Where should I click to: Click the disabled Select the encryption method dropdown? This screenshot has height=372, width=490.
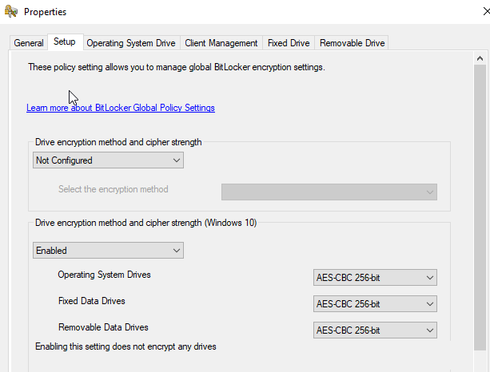[329, 192]
